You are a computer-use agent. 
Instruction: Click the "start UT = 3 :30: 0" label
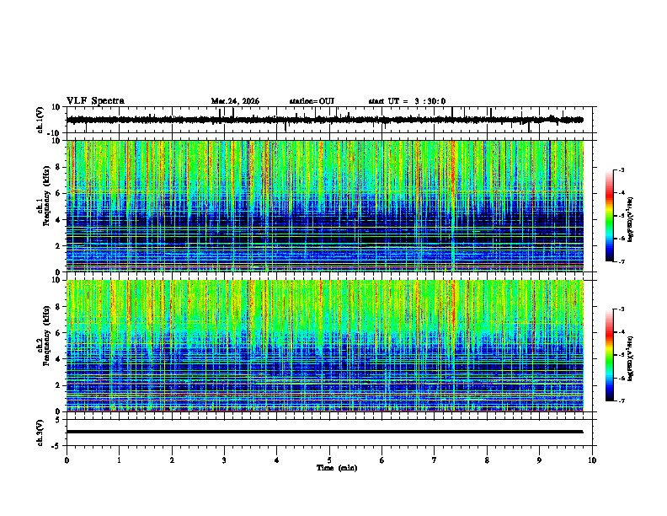click(407, 101)
